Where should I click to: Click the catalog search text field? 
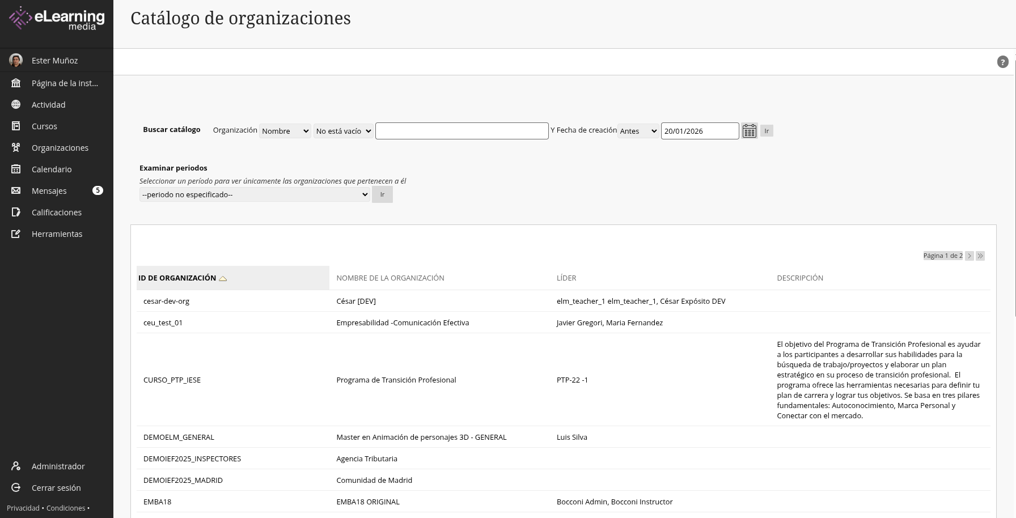pyautogui.click(x=462, y=131)
